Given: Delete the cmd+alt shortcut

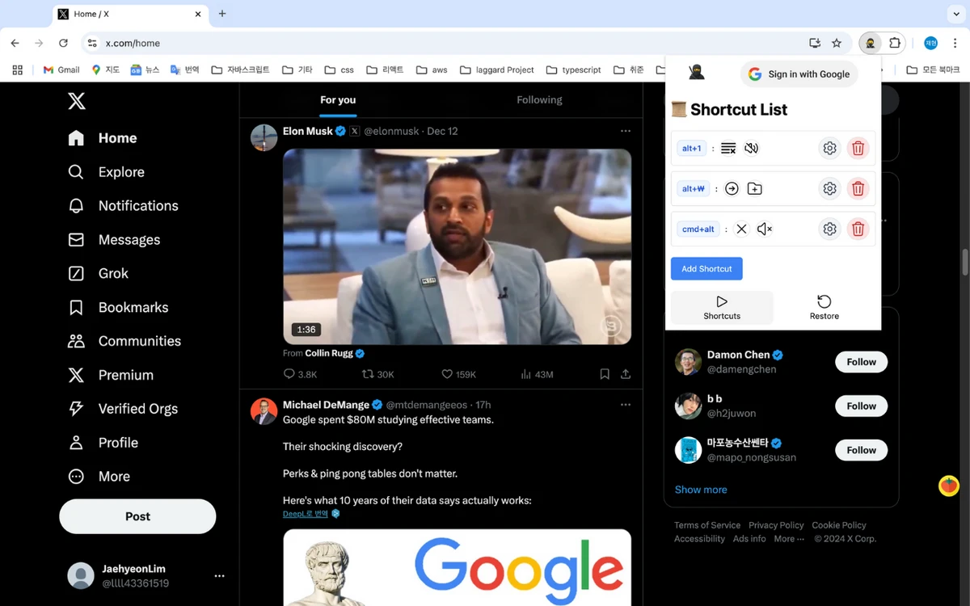Looking at the screenshot, I should [x=858, y=229].
